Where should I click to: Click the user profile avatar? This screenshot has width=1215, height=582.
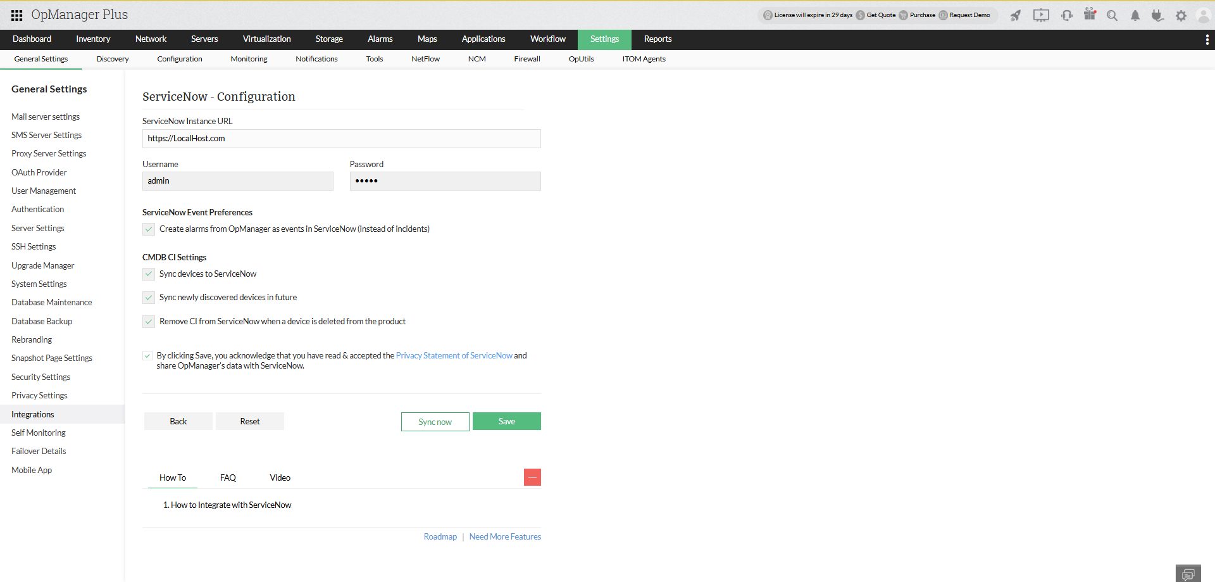click(1204, 15)
